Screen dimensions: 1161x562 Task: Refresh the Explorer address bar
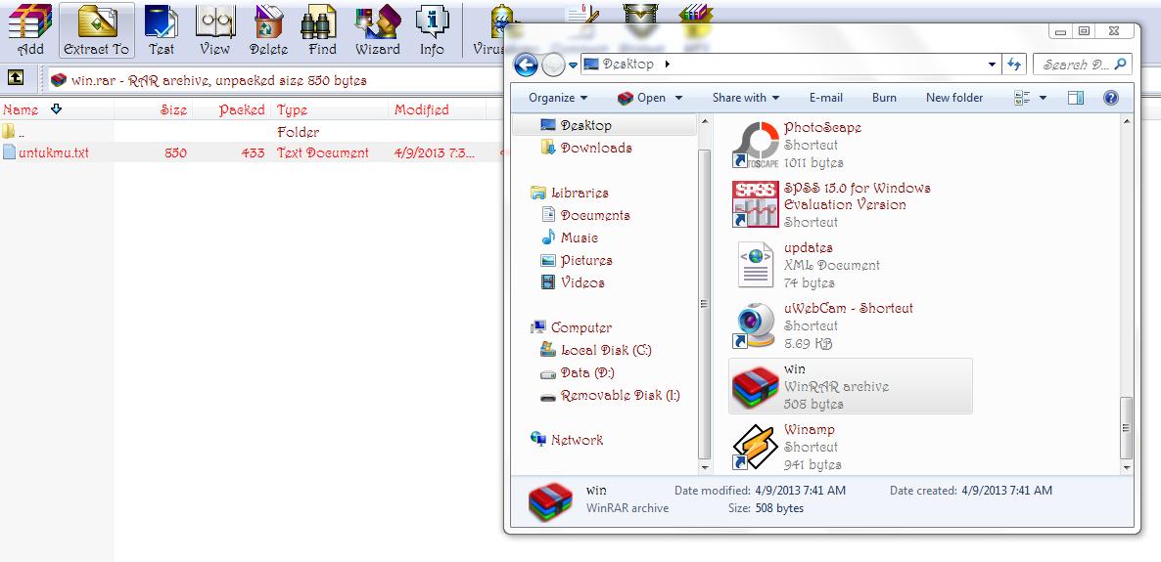click(x=1014, y=65)
